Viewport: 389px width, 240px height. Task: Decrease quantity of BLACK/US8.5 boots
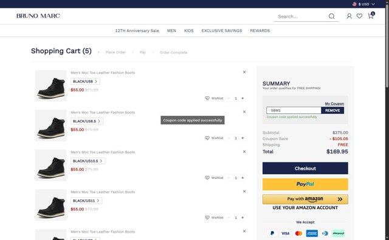(x=229, y=138)
